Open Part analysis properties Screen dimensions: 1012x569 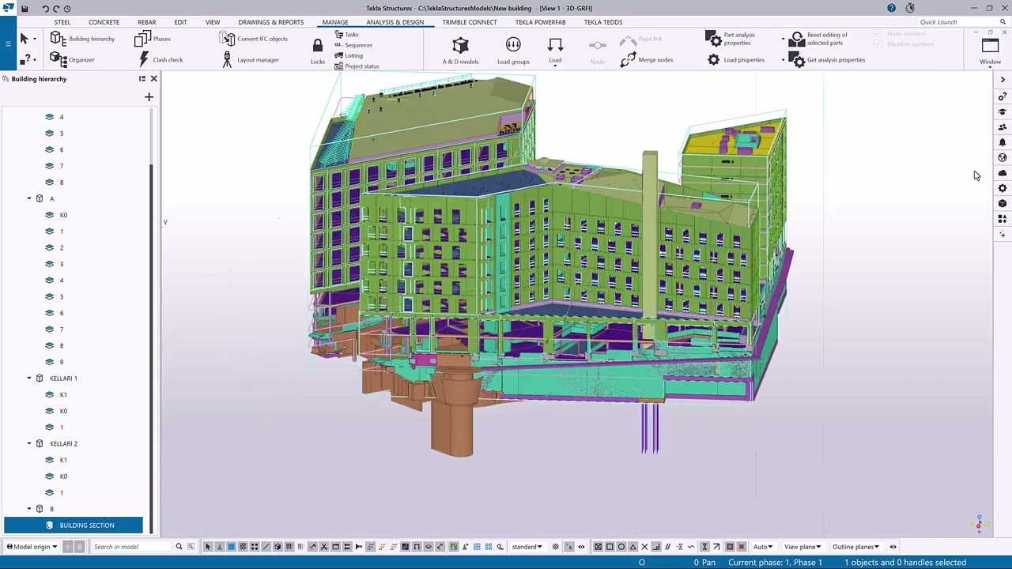click(x=731, y=39)
